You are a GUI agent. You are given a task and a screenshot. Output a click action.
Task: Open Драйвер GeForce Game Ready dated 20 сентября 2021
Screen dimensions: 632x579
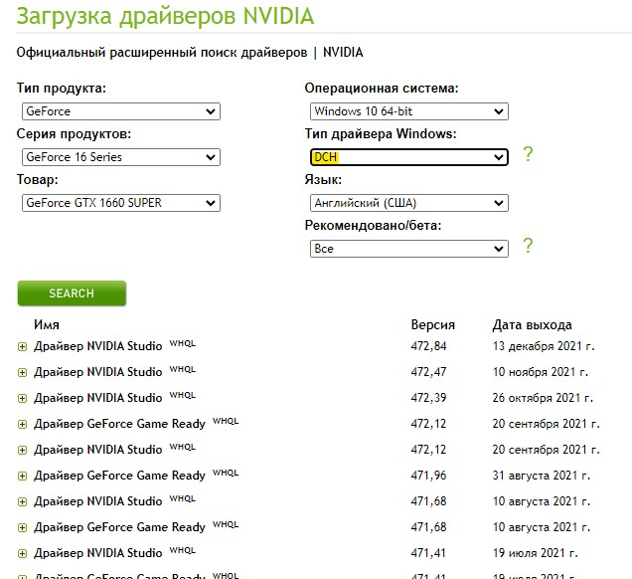tap(119, 424)
